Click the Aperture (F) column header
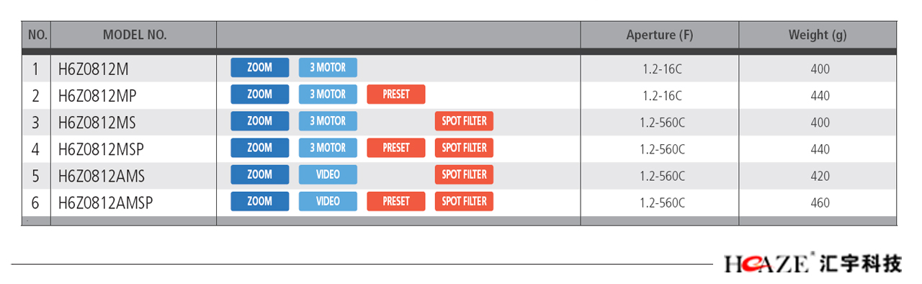 pos(660,35)
